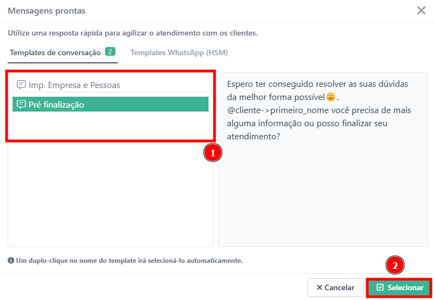The image size is (434, 300).
Task: Click the checkmark icon inside Selecionar button
Action: [x=380, y=287]
